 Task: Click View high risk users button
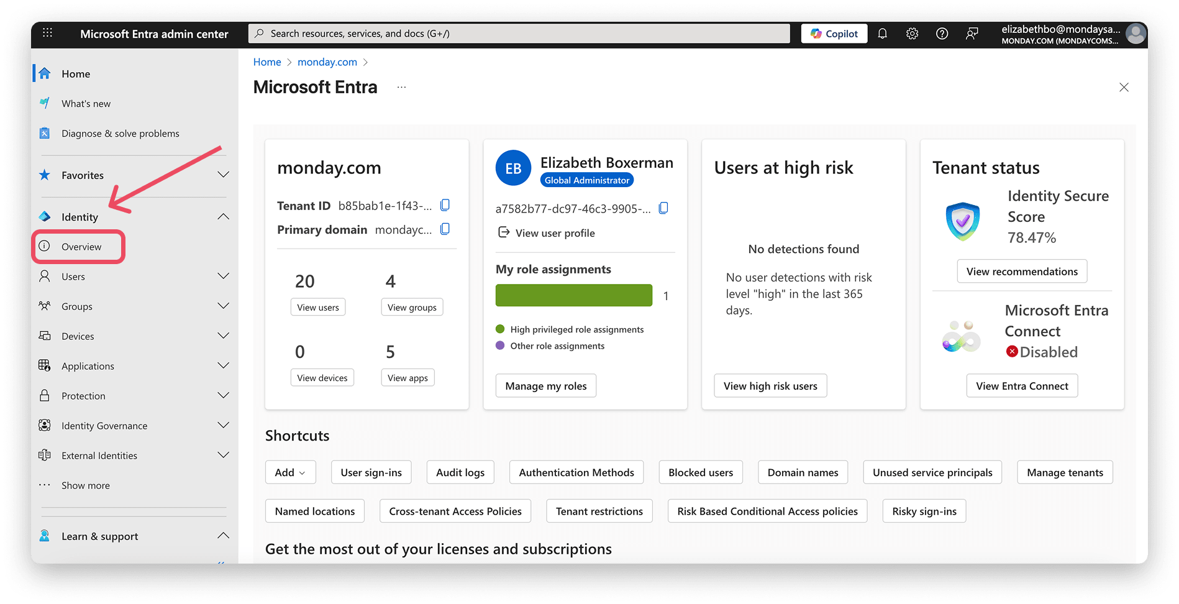pos(770,386)
